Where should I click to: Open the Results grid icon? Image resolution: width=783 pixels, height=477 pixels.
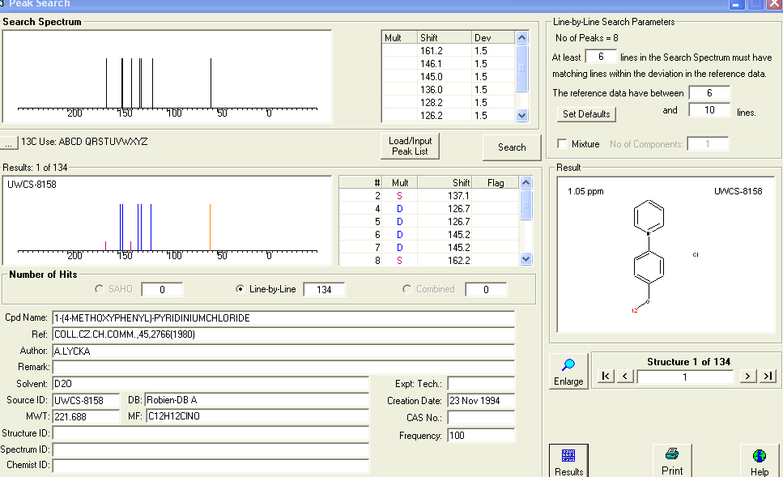[568, 458]
